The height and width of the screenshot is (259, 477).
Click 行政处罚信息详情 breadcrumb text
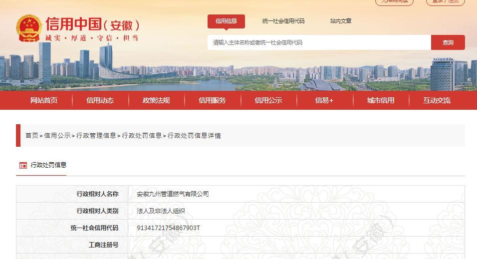pyautogui.click(x=194, y=135)
